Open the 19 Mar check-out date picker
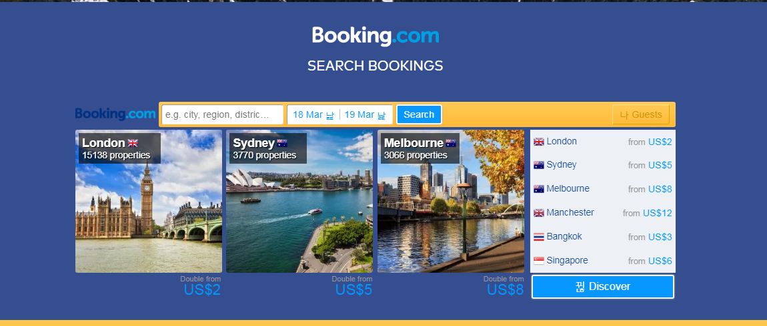The image size is (767, 326). click(365, 114)
